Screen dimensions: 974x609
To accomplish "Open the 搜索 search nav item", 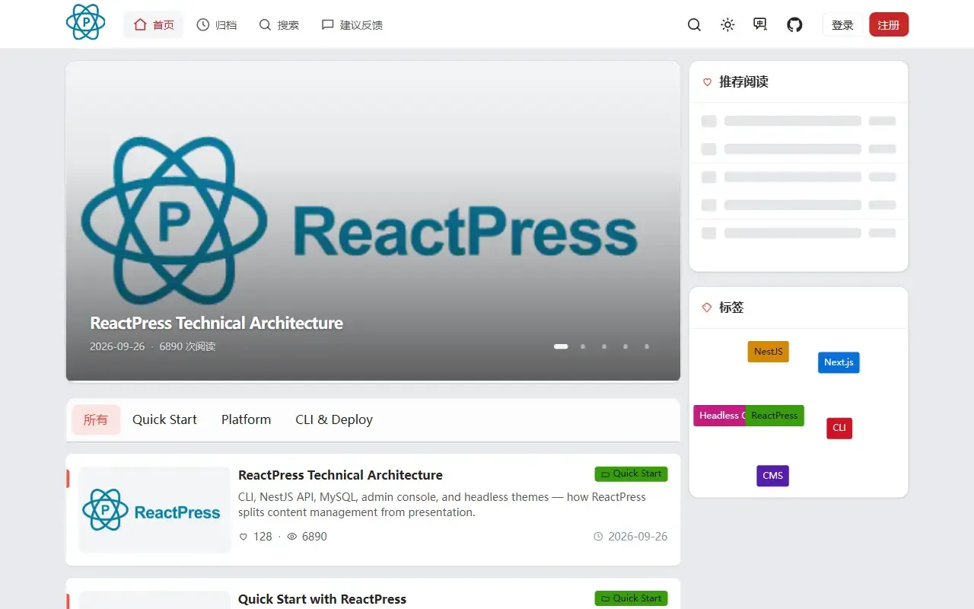I will click(x=279, y=25).
